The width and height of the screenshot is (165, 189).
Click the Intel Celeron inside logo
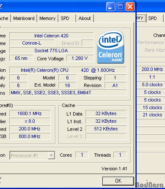(x=110, y=47)
